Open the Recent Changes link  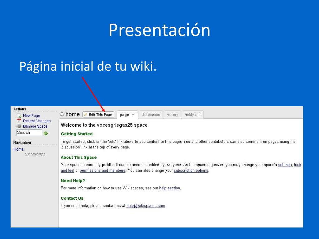(37, 121)
